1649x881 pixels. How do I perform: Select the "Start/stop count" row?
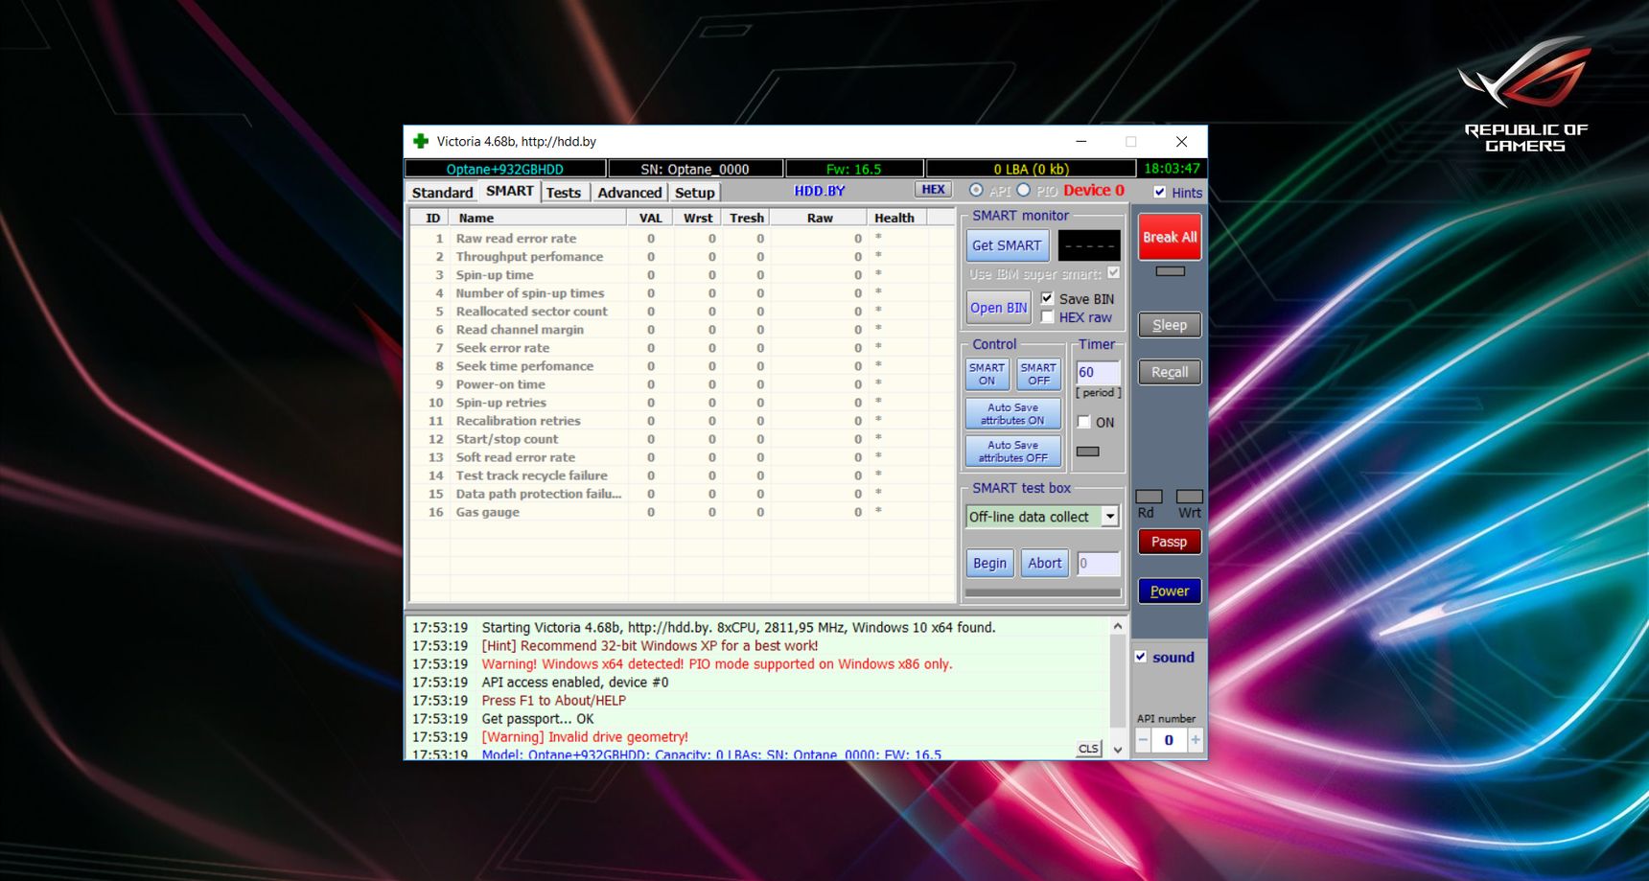(x=681, y=439)
